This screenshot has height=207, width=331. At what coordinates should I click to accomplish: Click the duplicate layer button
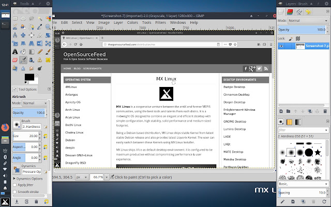point(310,111)
